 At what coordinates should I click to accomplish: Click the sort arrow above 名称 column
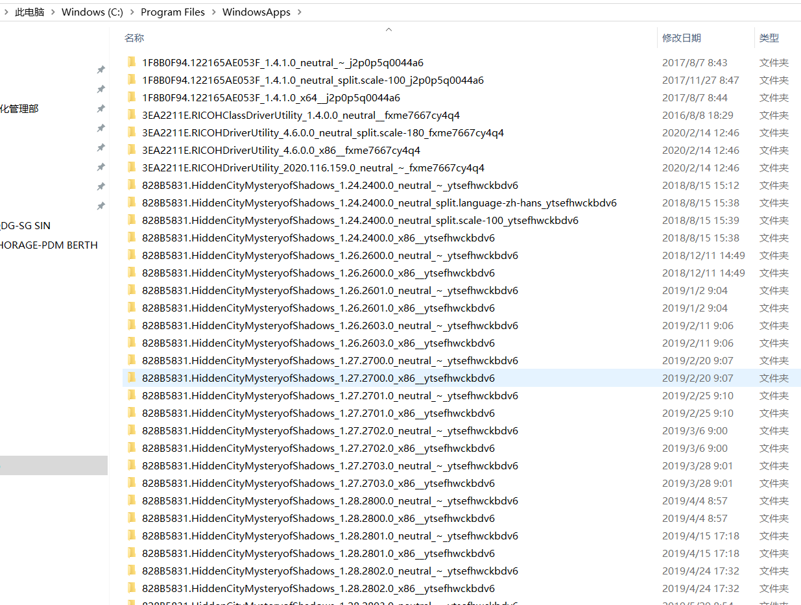pyautogui.click(x=389, y=29)
